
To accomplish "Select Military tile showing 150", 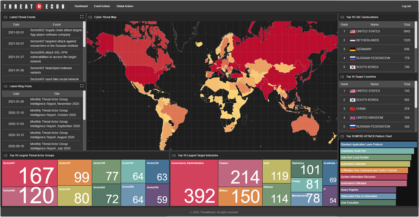I will (x=240, y=196).
